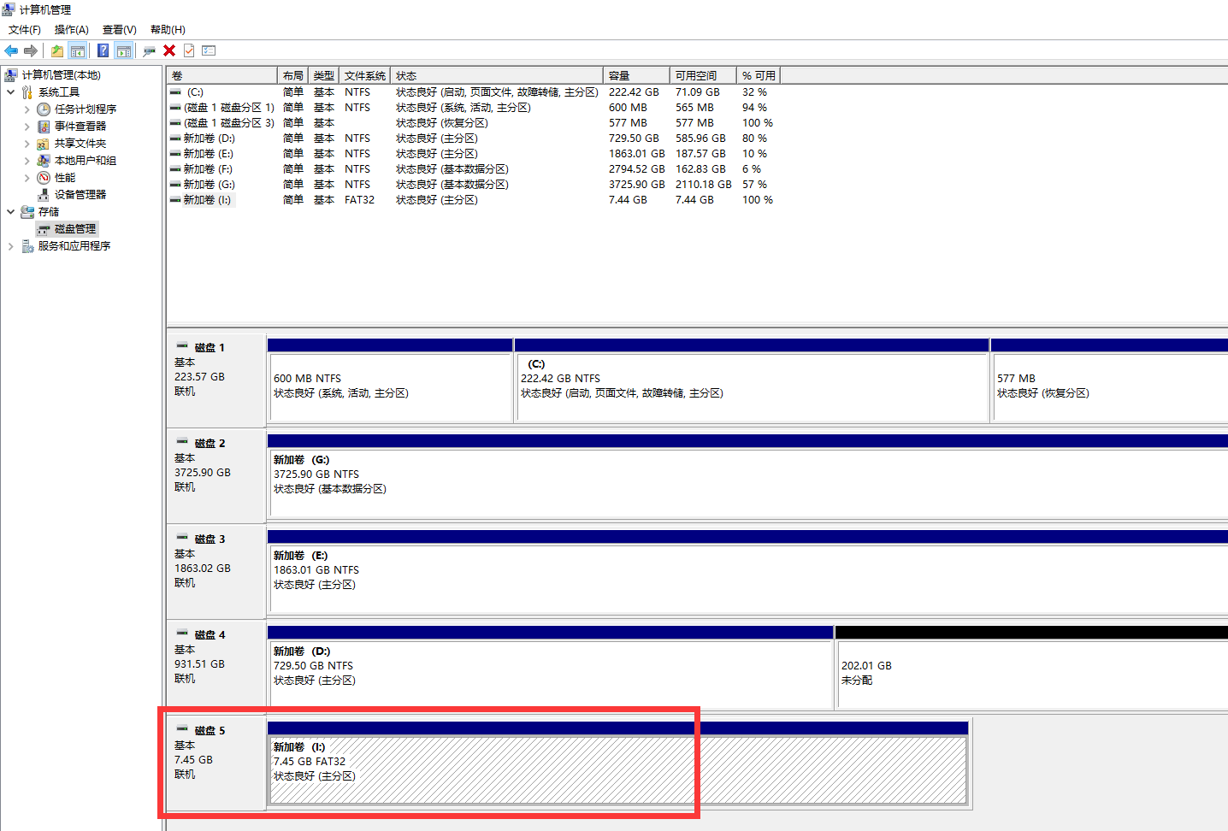Click the gray Forward arrow in toolbar
The width and height of the screenshot is (1228, 831).
tap(31, 50)
